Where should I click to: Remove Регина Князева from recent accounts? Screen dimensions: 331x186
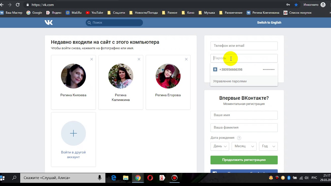coord(92,59)
